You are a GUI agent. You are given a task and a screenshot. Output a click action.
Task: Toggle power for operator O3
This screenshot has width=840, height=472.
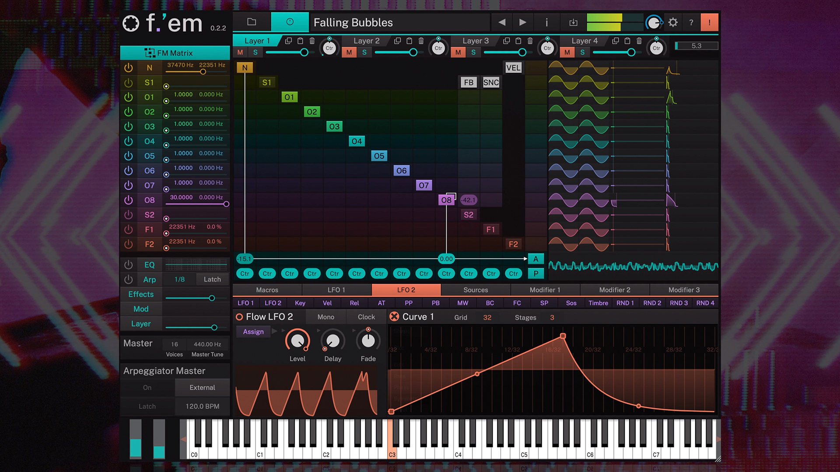pos(128,126)
